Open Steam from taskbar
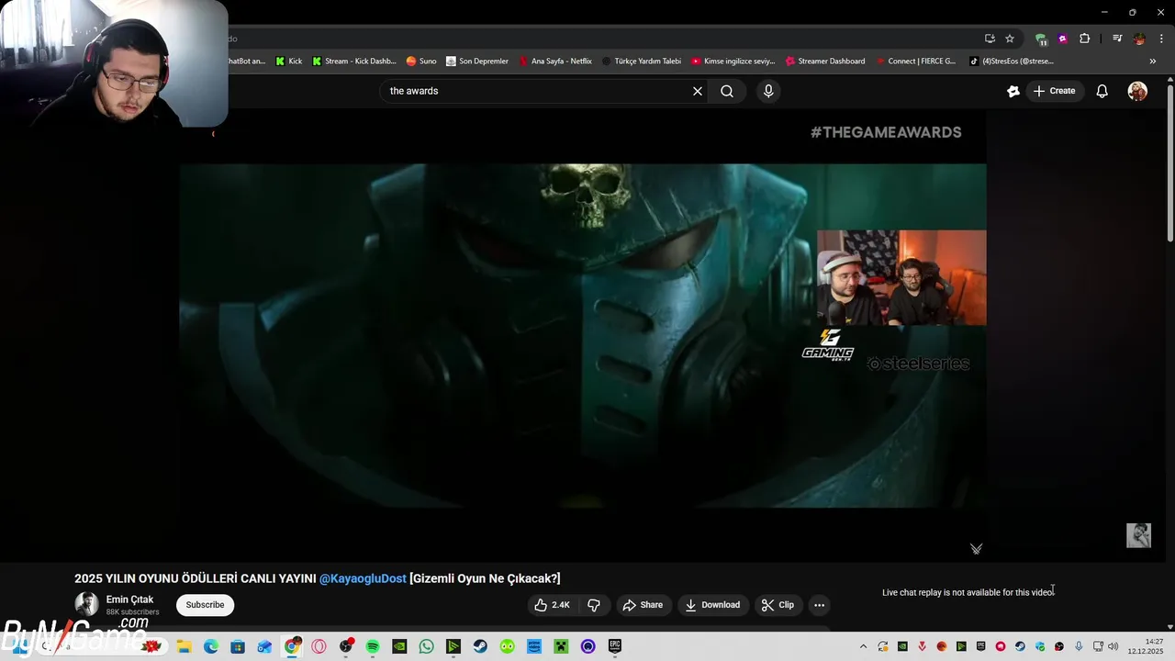 480,646
